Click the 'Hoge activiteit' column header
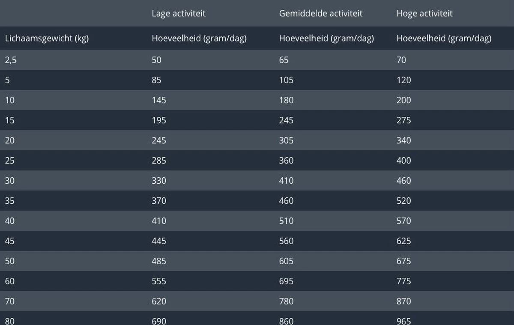This screenshot has height=325, width=514. pos(424,13)
